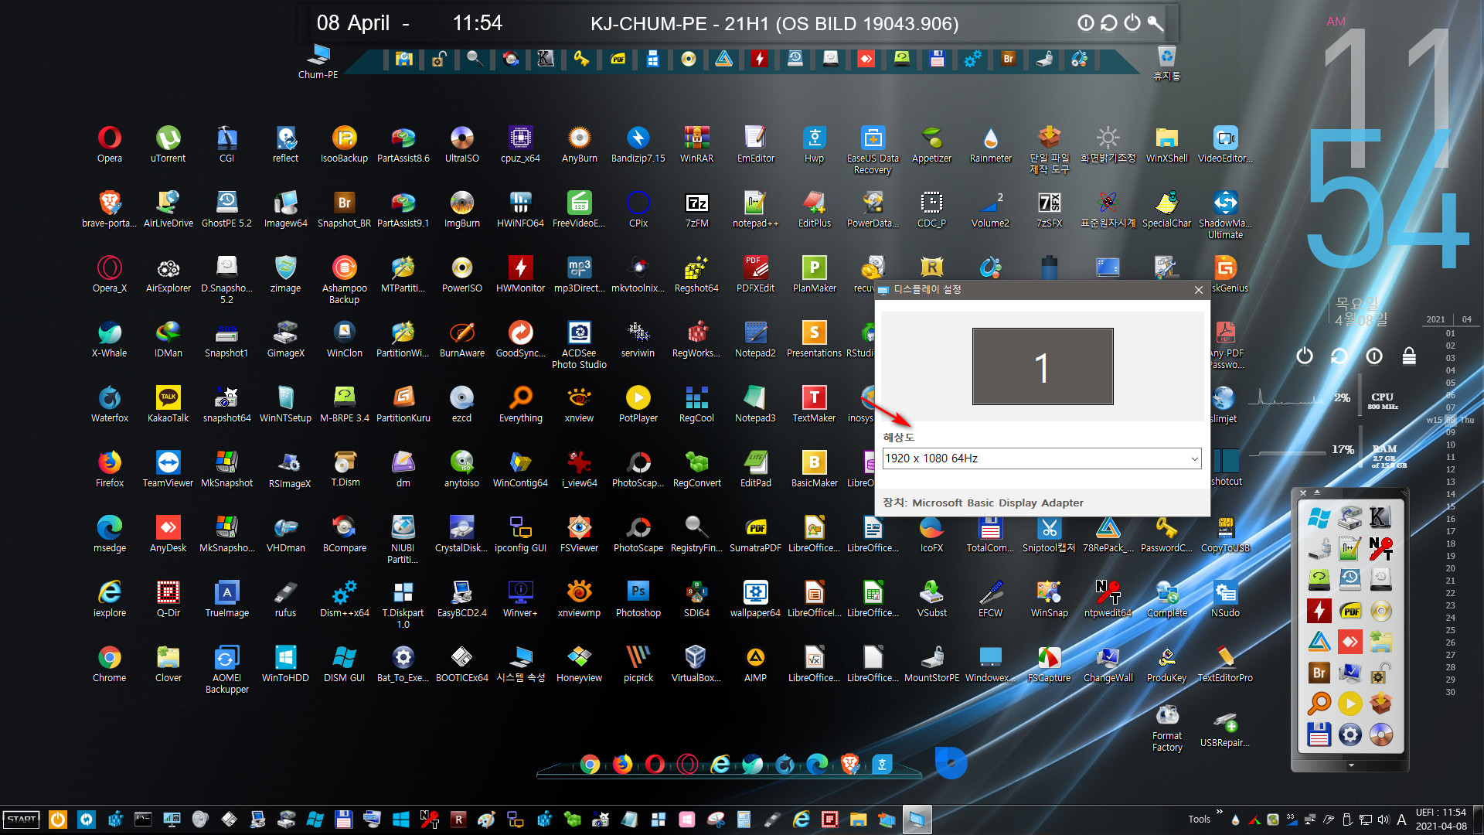This screenshot has width=1484, height=835.
Task: Click the top bar restart icon
Action: (1108, 22)
